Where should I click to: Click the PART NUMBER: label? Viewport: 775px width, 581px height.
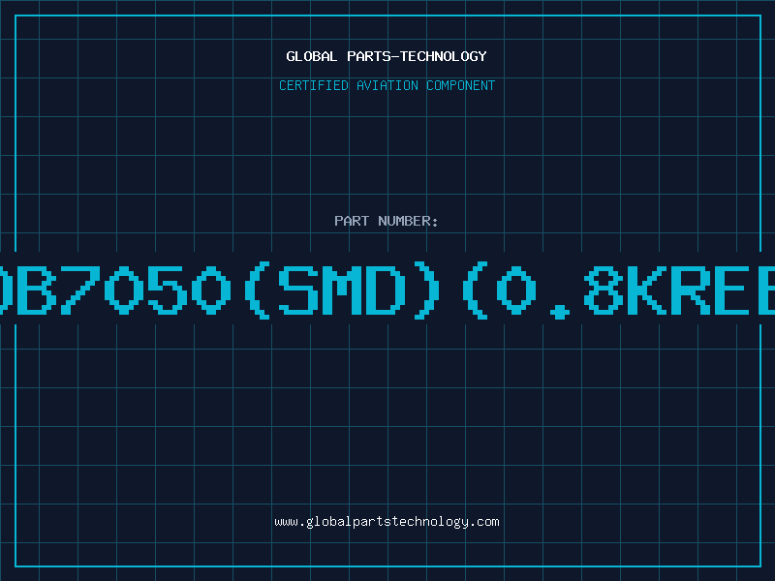coord(387,221)
